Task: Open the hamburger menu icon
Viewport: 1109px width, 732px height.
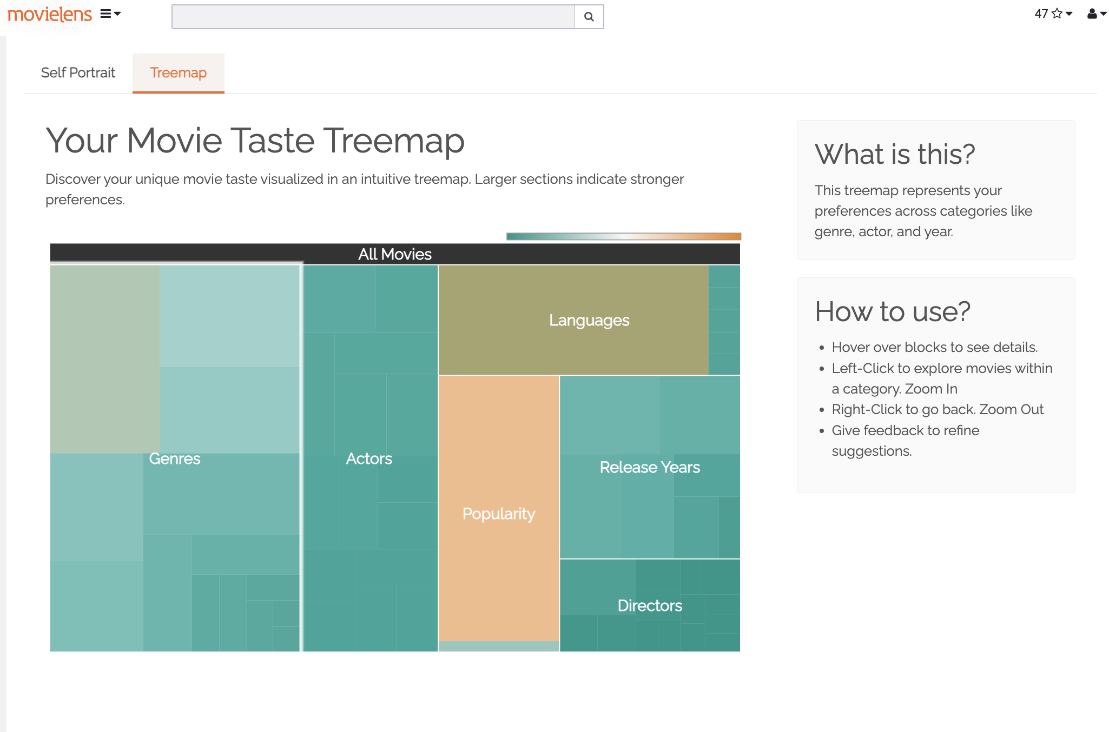Action: (105, 14)
